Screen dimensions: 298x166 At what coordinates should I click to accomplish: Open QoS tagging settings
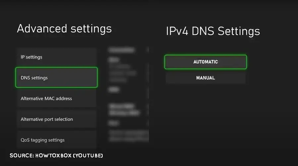pos(56,140)
